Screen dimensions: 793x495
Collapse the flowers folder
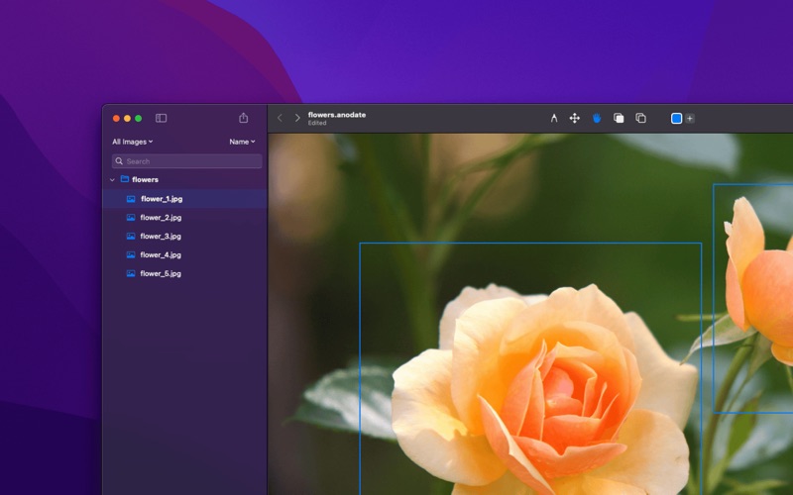(x=112, y=180)
